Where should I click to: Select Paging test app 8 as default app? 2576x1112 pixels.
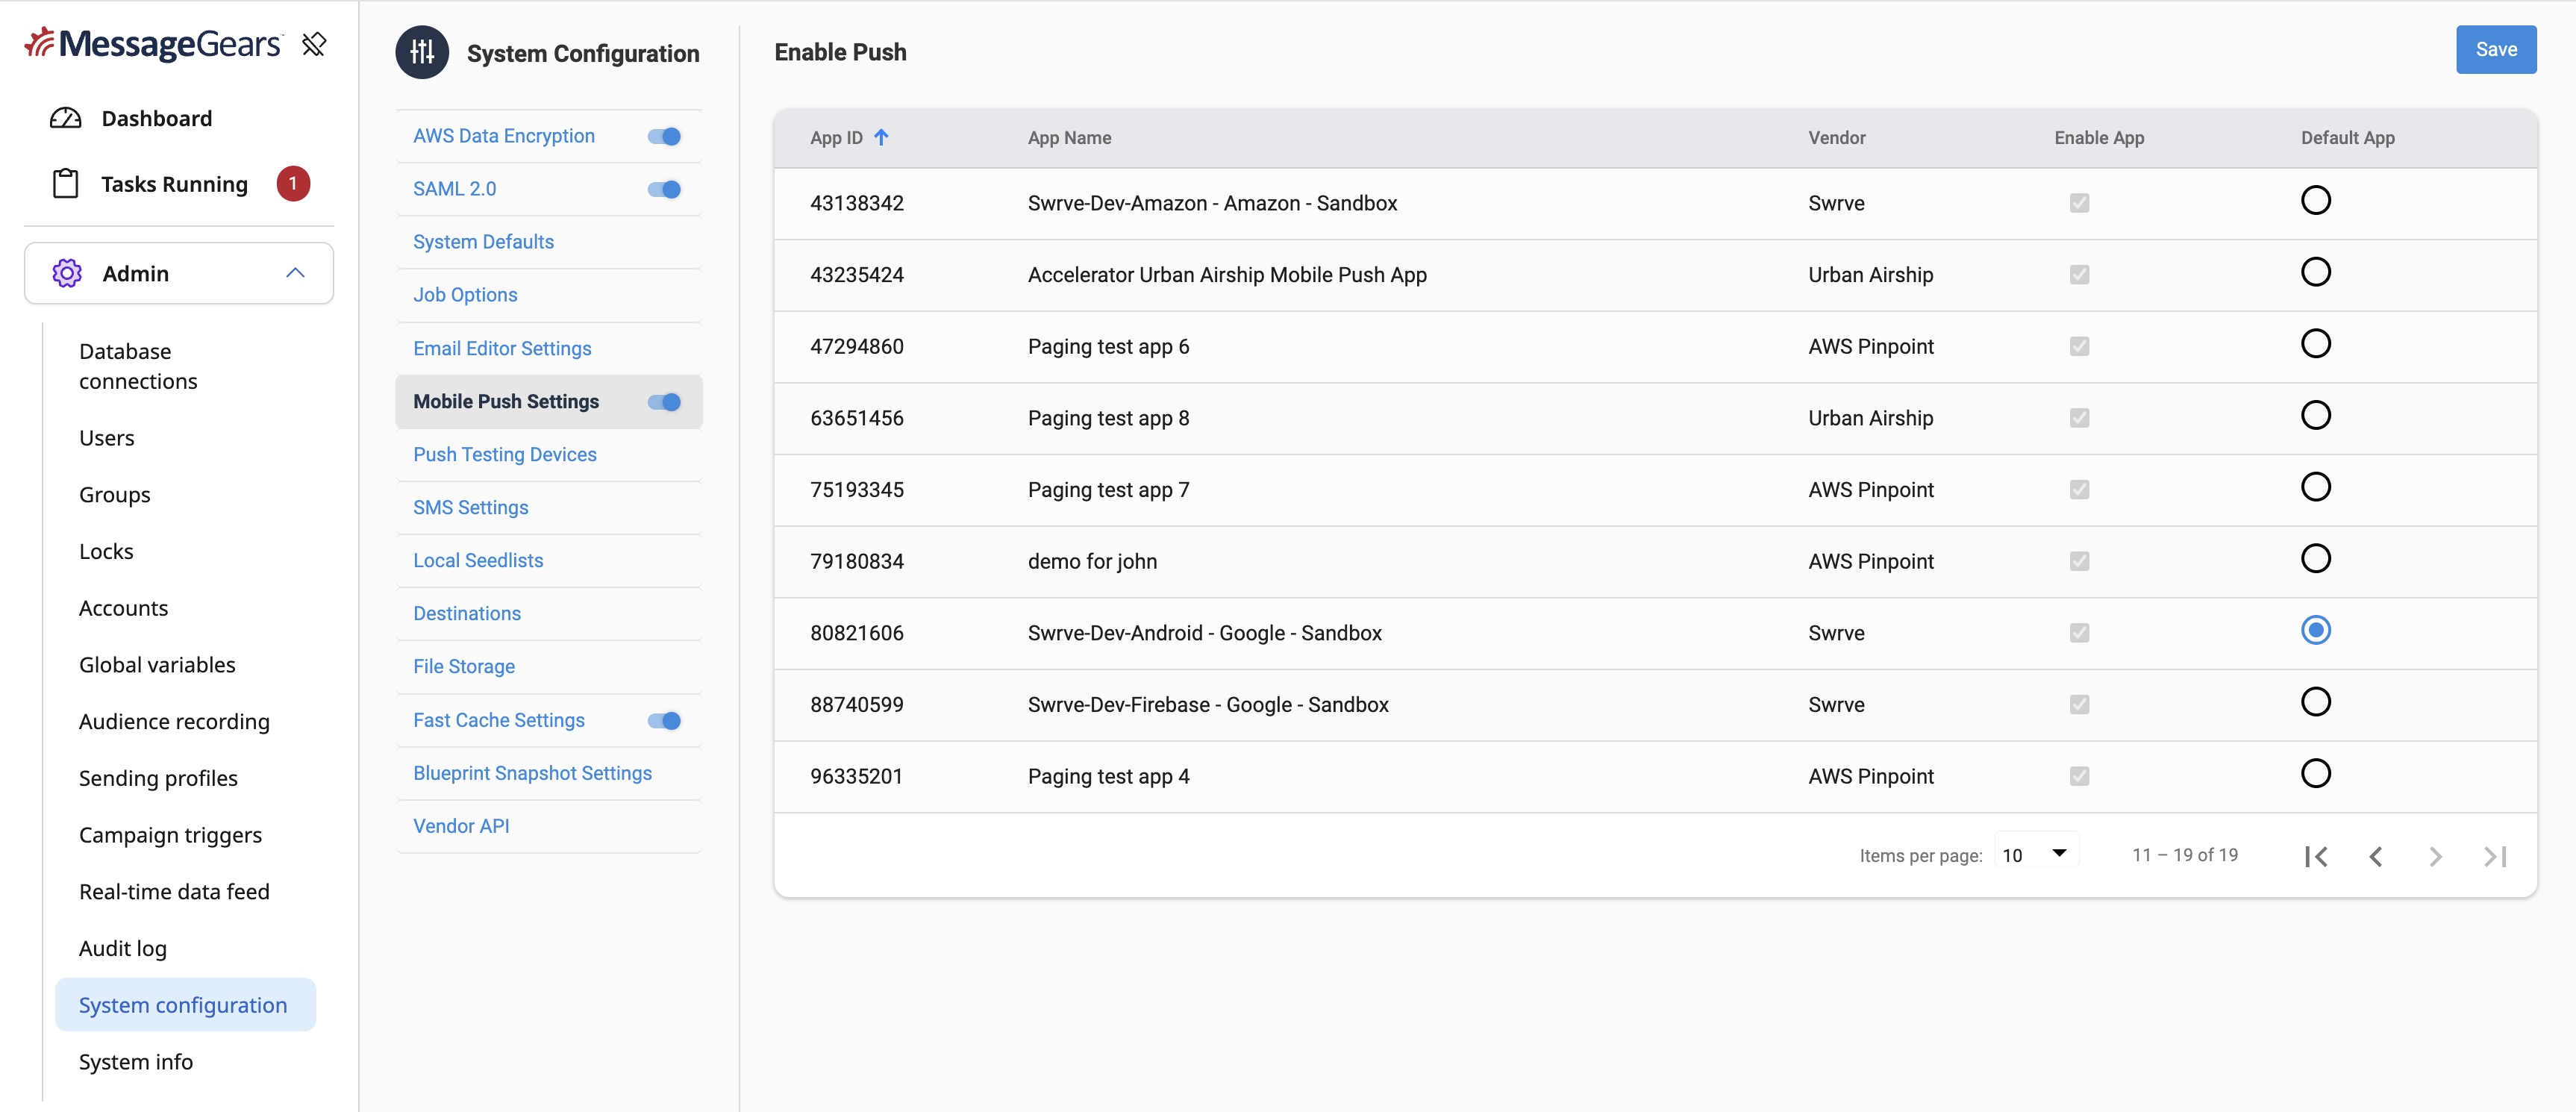tap(2315, 415)
